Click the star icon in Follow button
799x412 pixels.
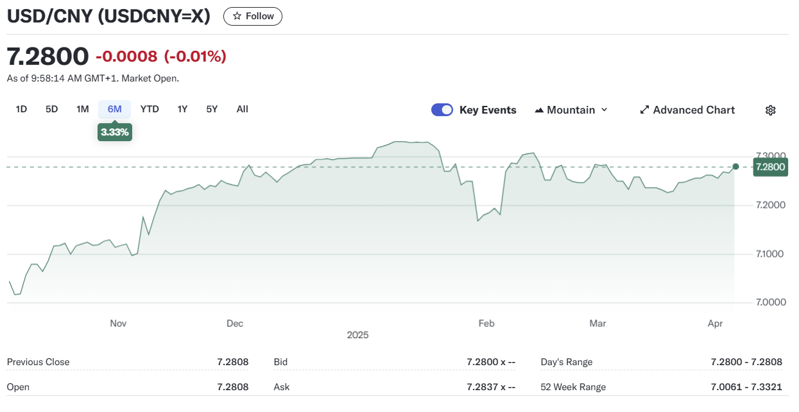tap(237, 16)
